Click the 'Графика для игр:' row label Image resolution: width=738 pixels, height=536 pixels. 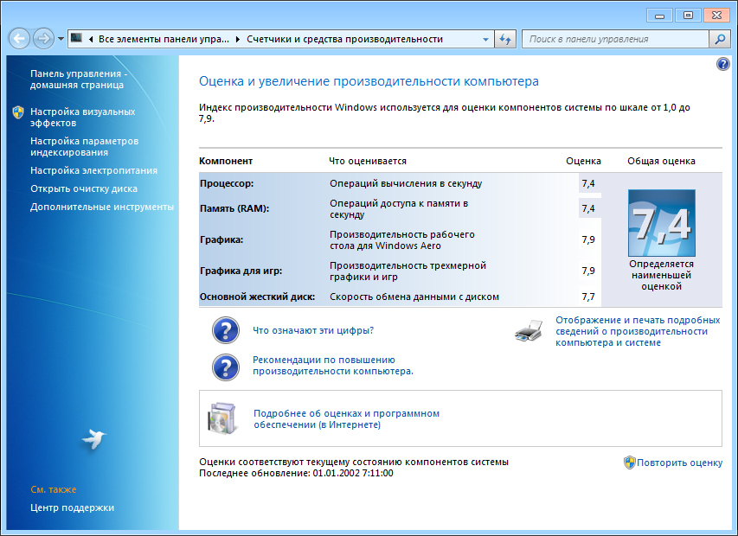[241, 271]
